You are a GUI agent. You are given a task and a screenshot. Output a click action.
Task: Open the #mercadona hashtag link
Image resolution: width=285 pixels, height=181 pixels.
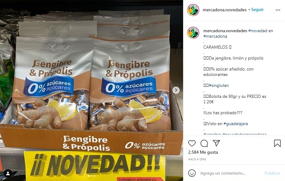[x=215, y=36]
